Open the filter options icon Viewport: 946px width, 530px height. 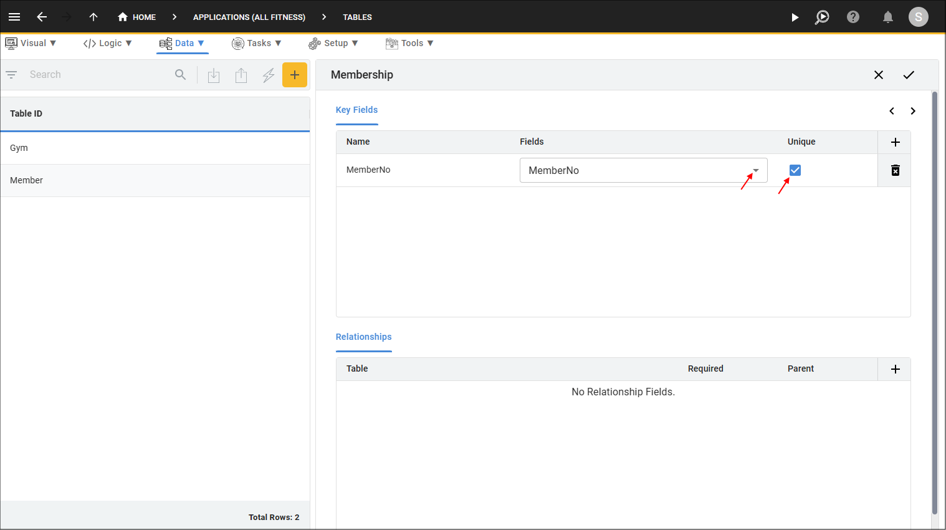pyautogui.click(x=11, y=75)
